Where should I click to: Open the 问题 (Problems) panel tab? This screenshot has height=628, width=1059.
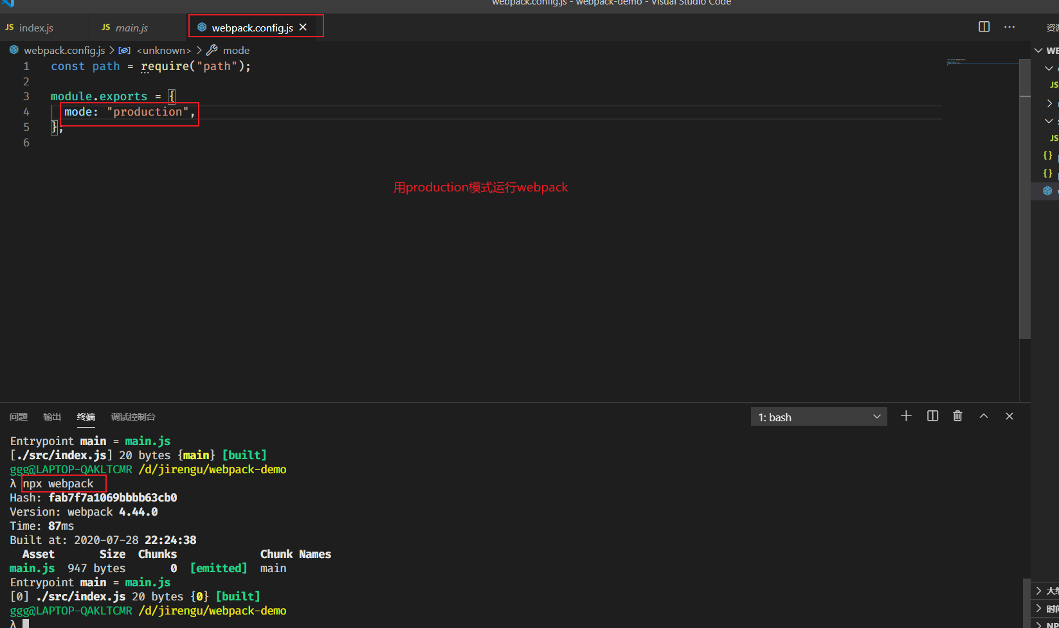pos(19,417)
